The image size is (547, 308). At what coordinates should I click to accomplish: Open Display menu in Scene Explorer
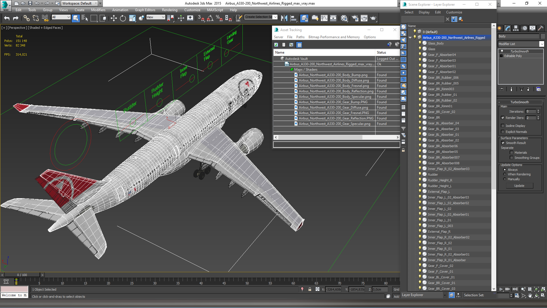pos(424,12)
